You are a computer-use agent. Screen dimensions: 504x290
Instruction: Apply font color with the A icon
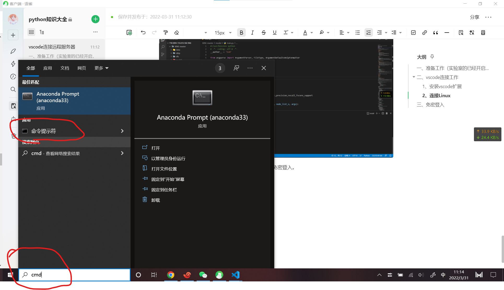coord(305,33)
